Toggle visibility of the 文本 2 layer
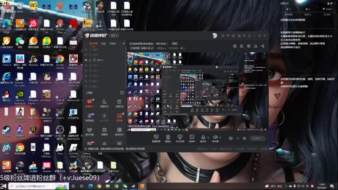This screenshot has width=338, height=190. (86, 71)
